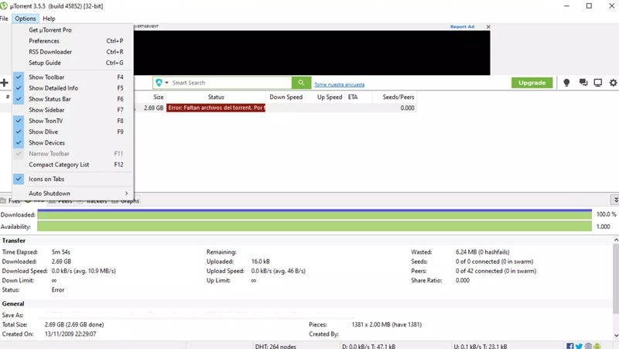Click the green Upgrade button

532,83
